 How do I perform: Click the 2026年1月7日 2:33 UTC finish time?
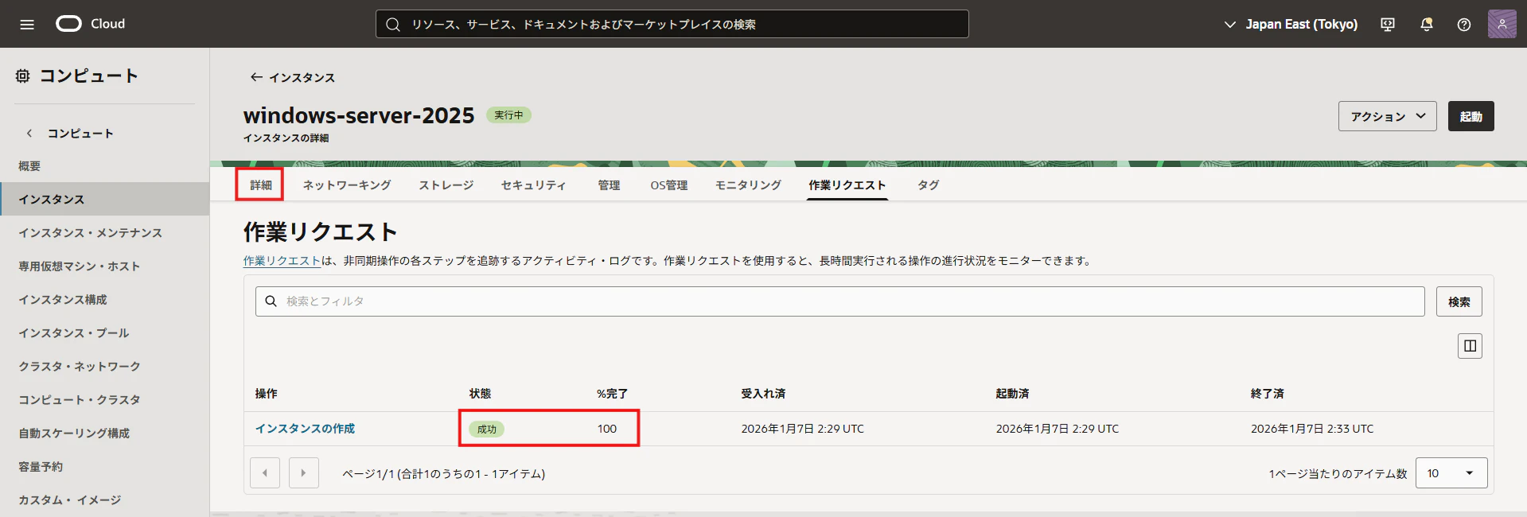click(x=1312, y=429)
